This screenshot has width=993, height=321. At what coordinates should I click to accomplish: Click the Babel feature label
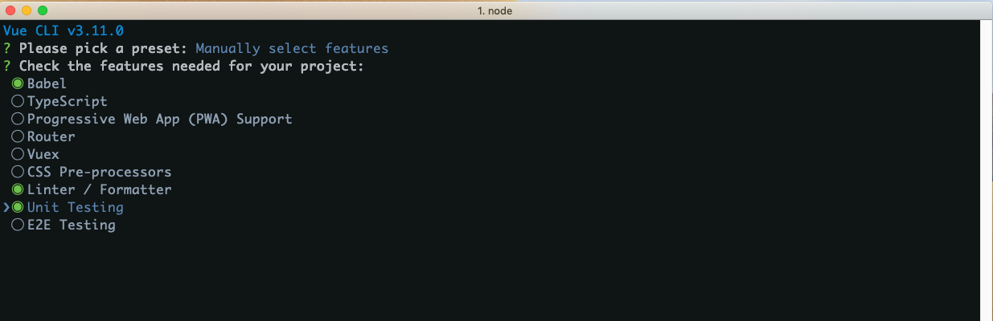[x=47, y=83]
